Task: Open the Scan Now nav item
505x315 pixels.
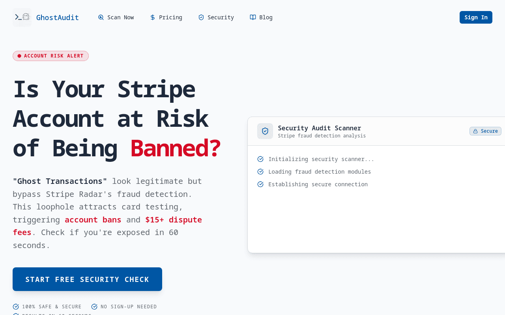Action: tap(116, 17)
